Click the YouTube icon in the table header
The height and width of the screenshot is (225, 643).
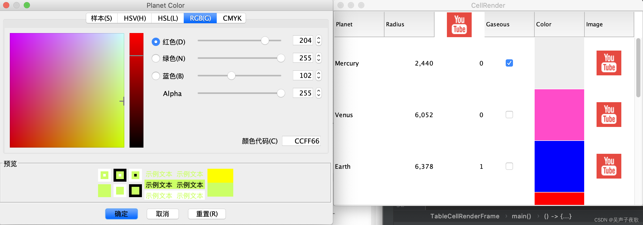coord(459,25)
